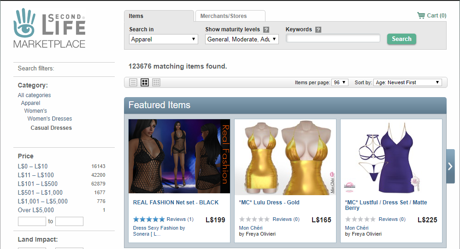Select the Apparel category link

point(30,103)
